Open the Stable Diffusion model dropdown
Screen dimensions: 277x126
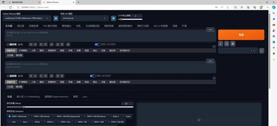point(27,18)
